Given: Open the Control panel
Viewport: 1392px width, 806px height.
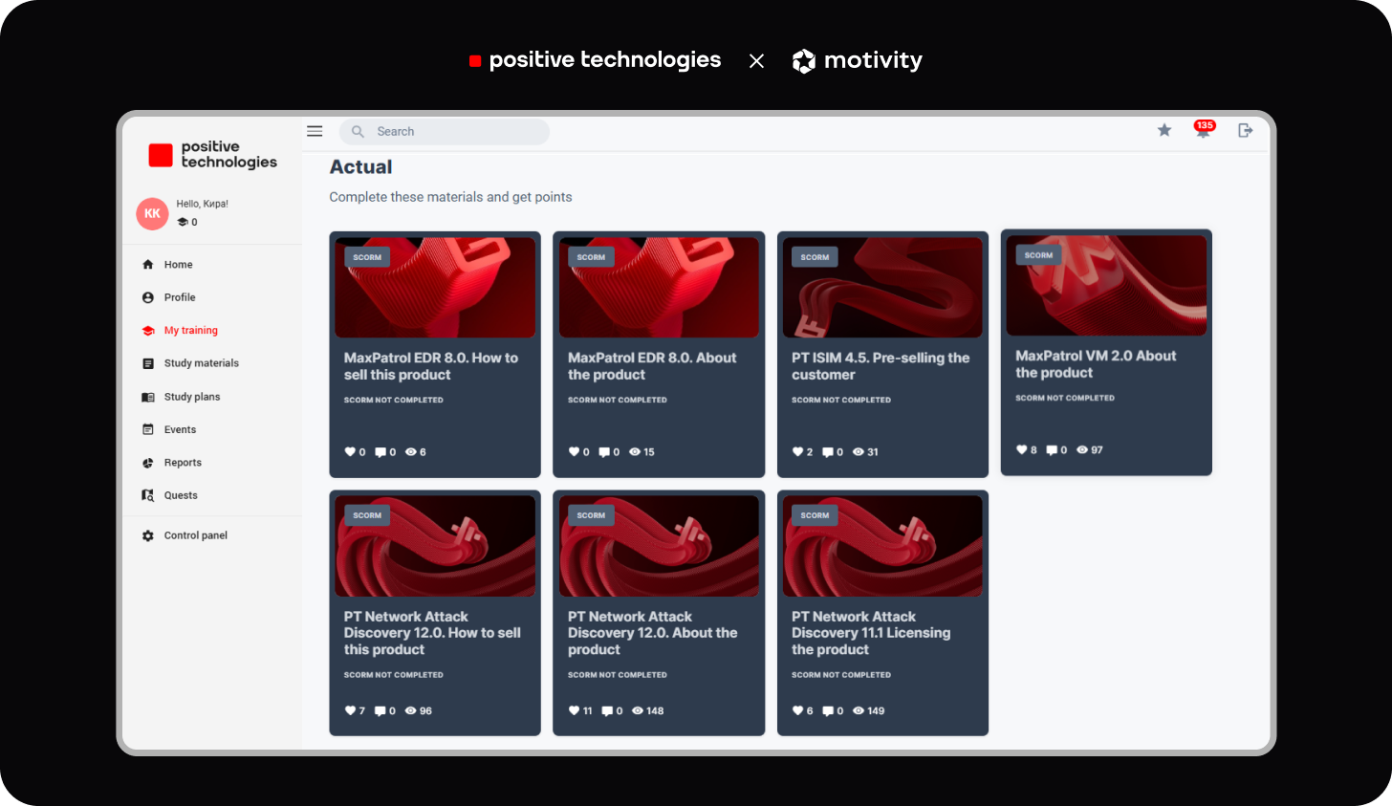Looking at the screenshot, I should tap(195, 535).
